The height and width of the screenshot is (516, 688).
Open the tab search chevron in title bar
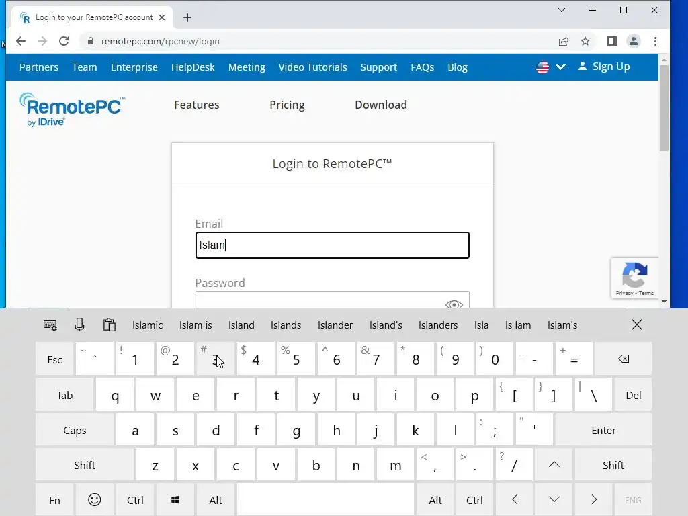point(562,10)
